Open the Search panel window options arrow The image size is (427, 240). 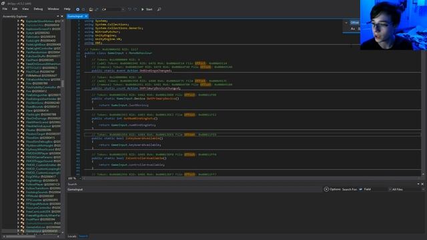418,184
